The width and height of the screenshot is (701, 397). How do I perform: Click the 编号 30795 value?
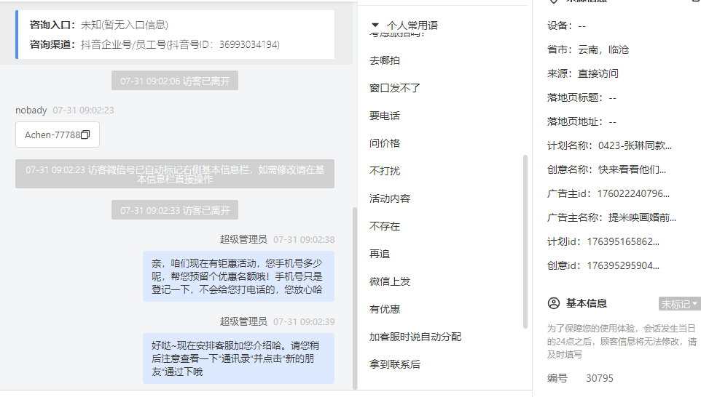[600, 379]
